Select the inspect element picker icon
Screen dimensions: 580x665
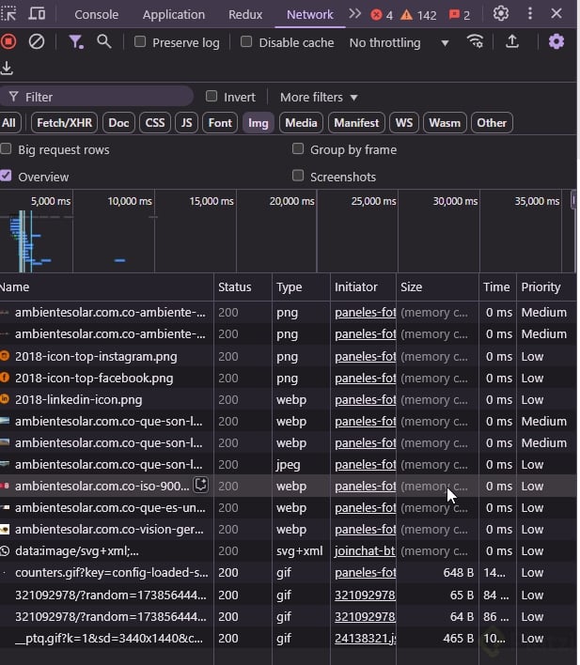pyautogui.click(x=8, y=14)
